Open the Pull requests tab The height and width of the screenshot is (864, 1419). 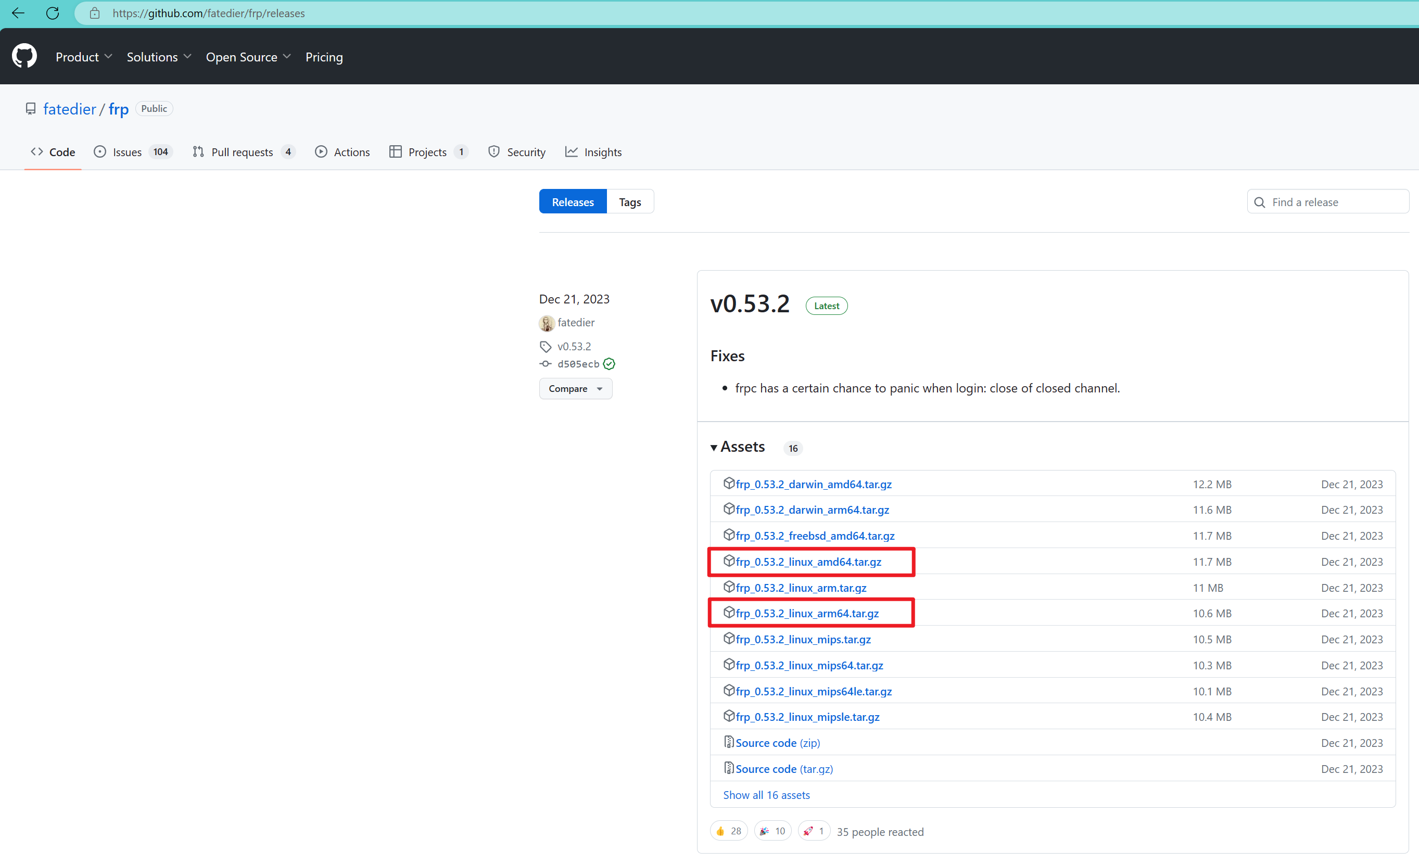click(244, 152)
